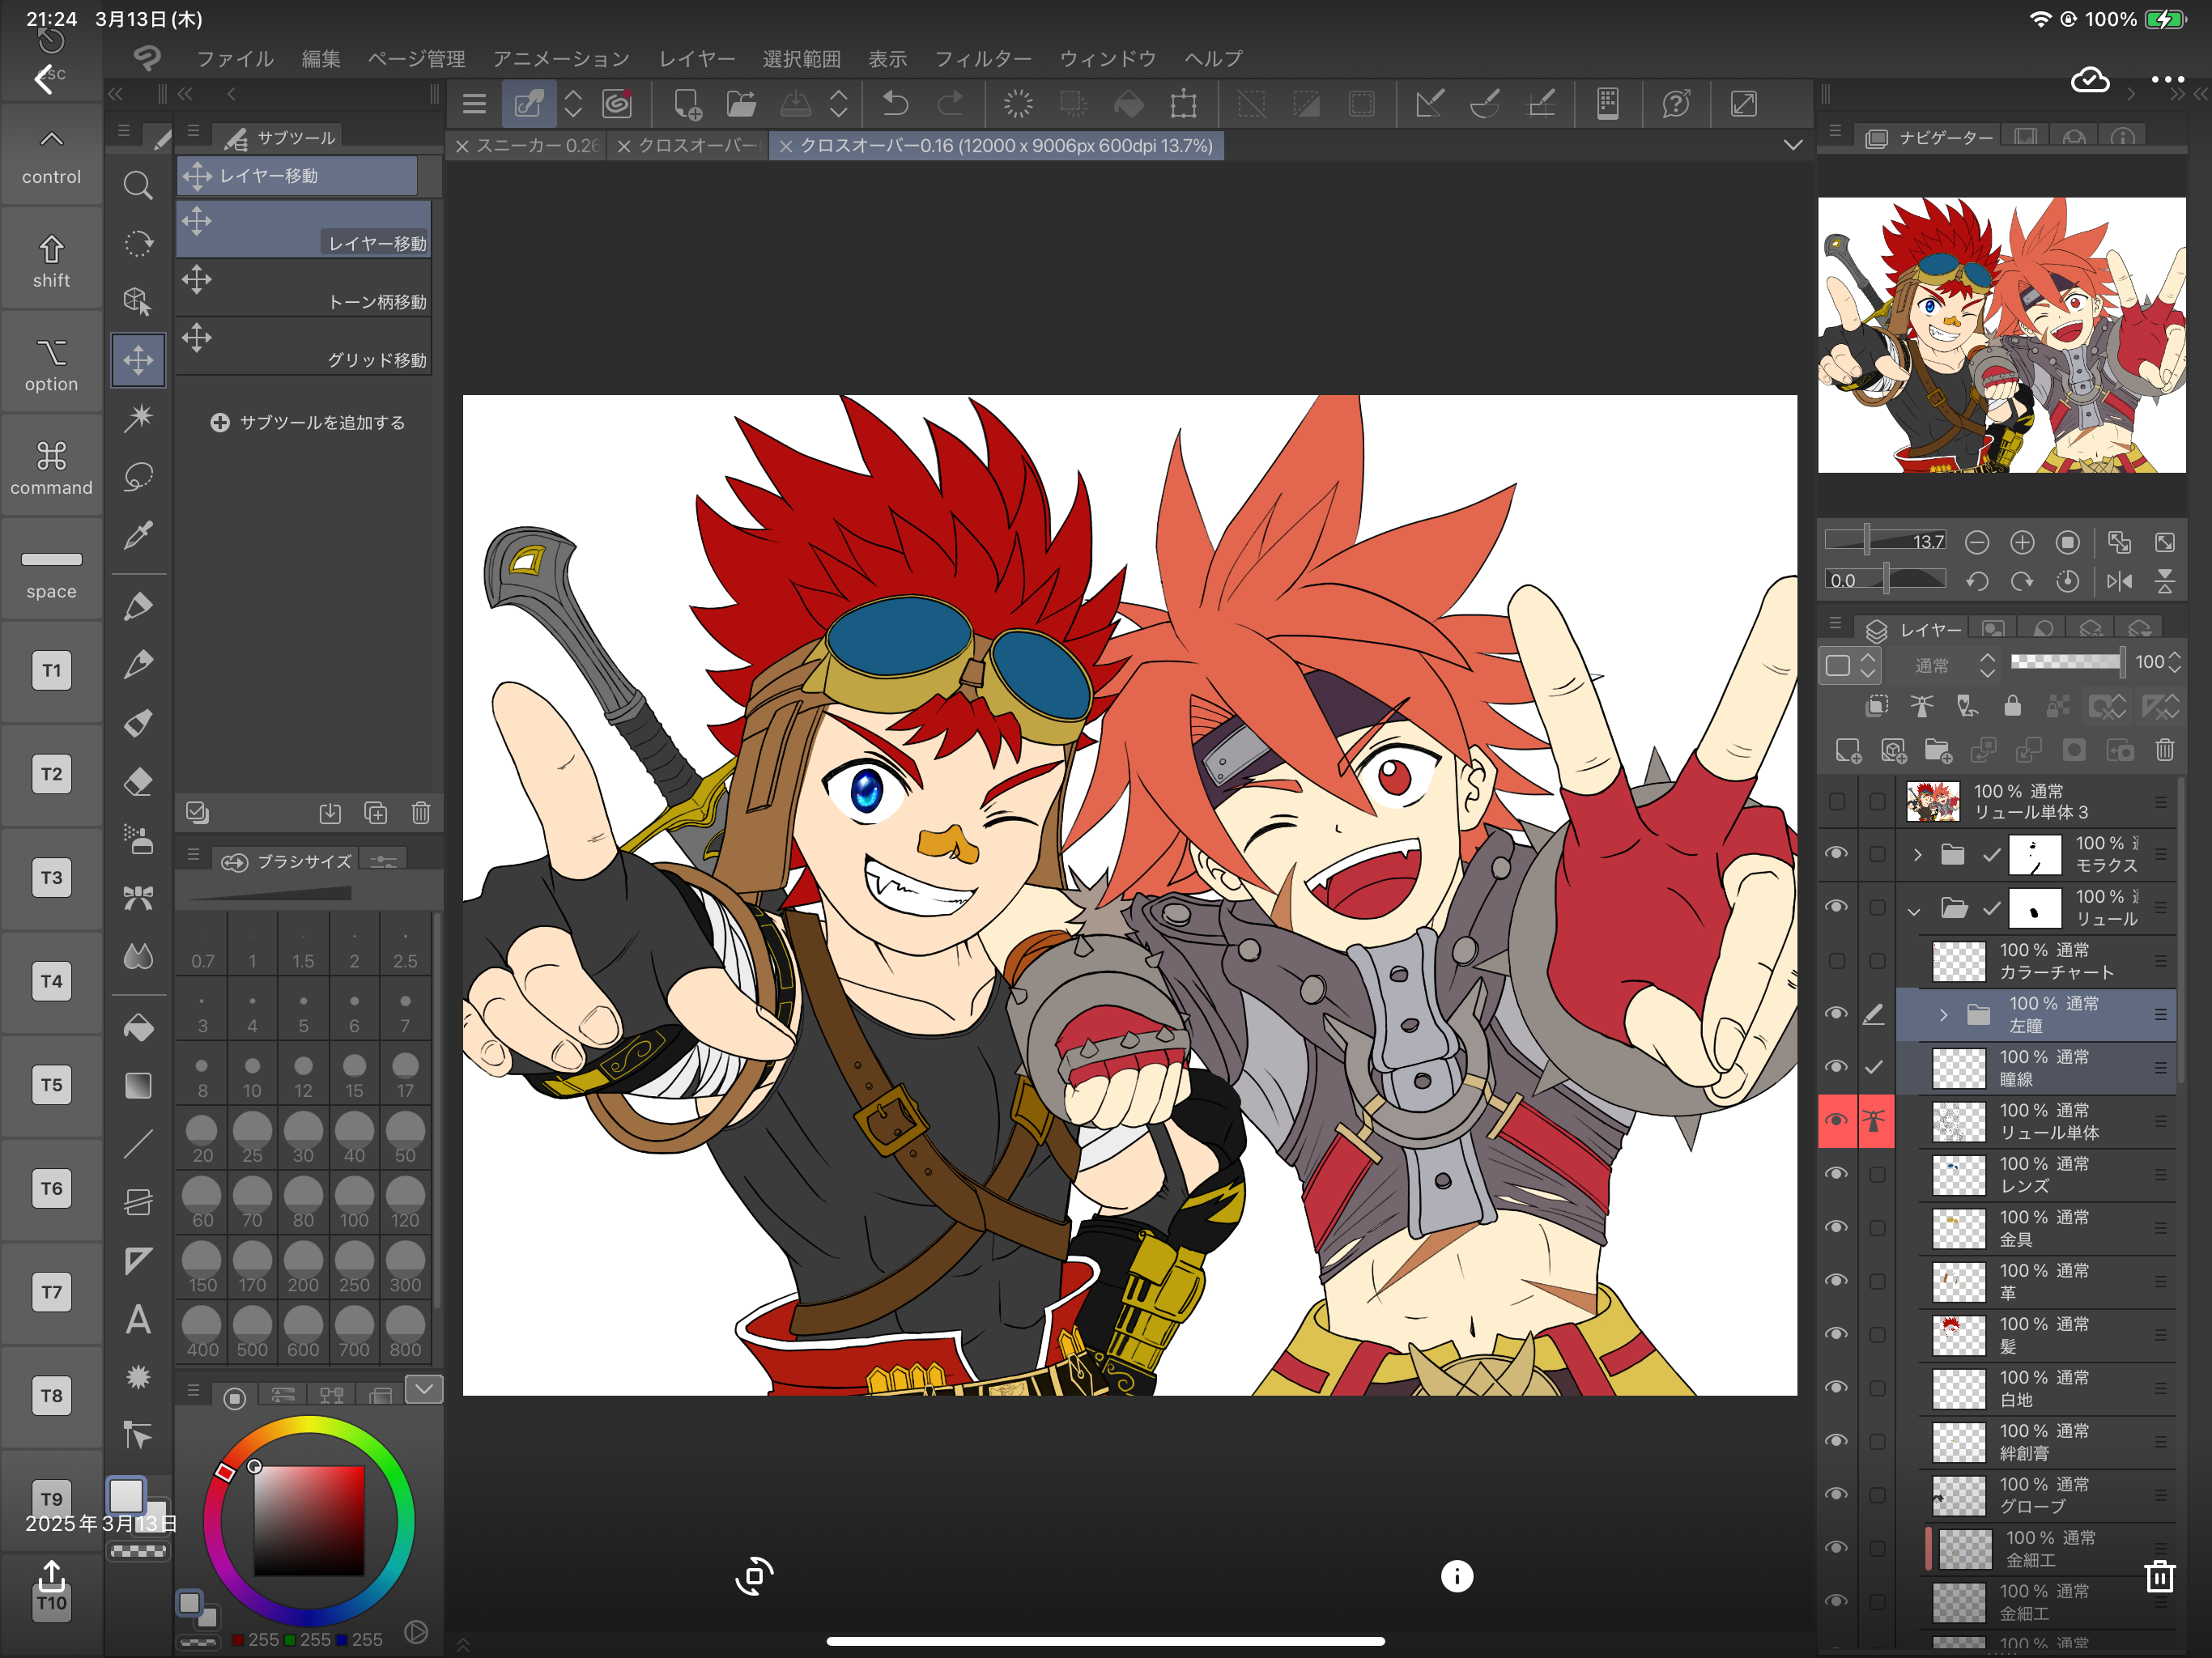Switch to the スニーカー canvas tab

[527, 146]
